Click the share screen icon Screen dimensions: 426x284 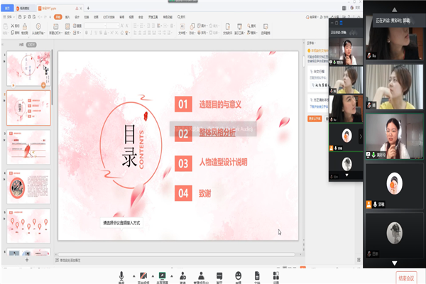(x=163, y=275)
